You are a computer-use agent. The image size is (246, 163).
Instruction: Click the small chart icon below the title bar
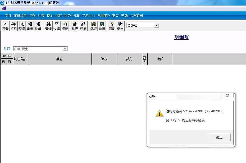click(4, 8)
